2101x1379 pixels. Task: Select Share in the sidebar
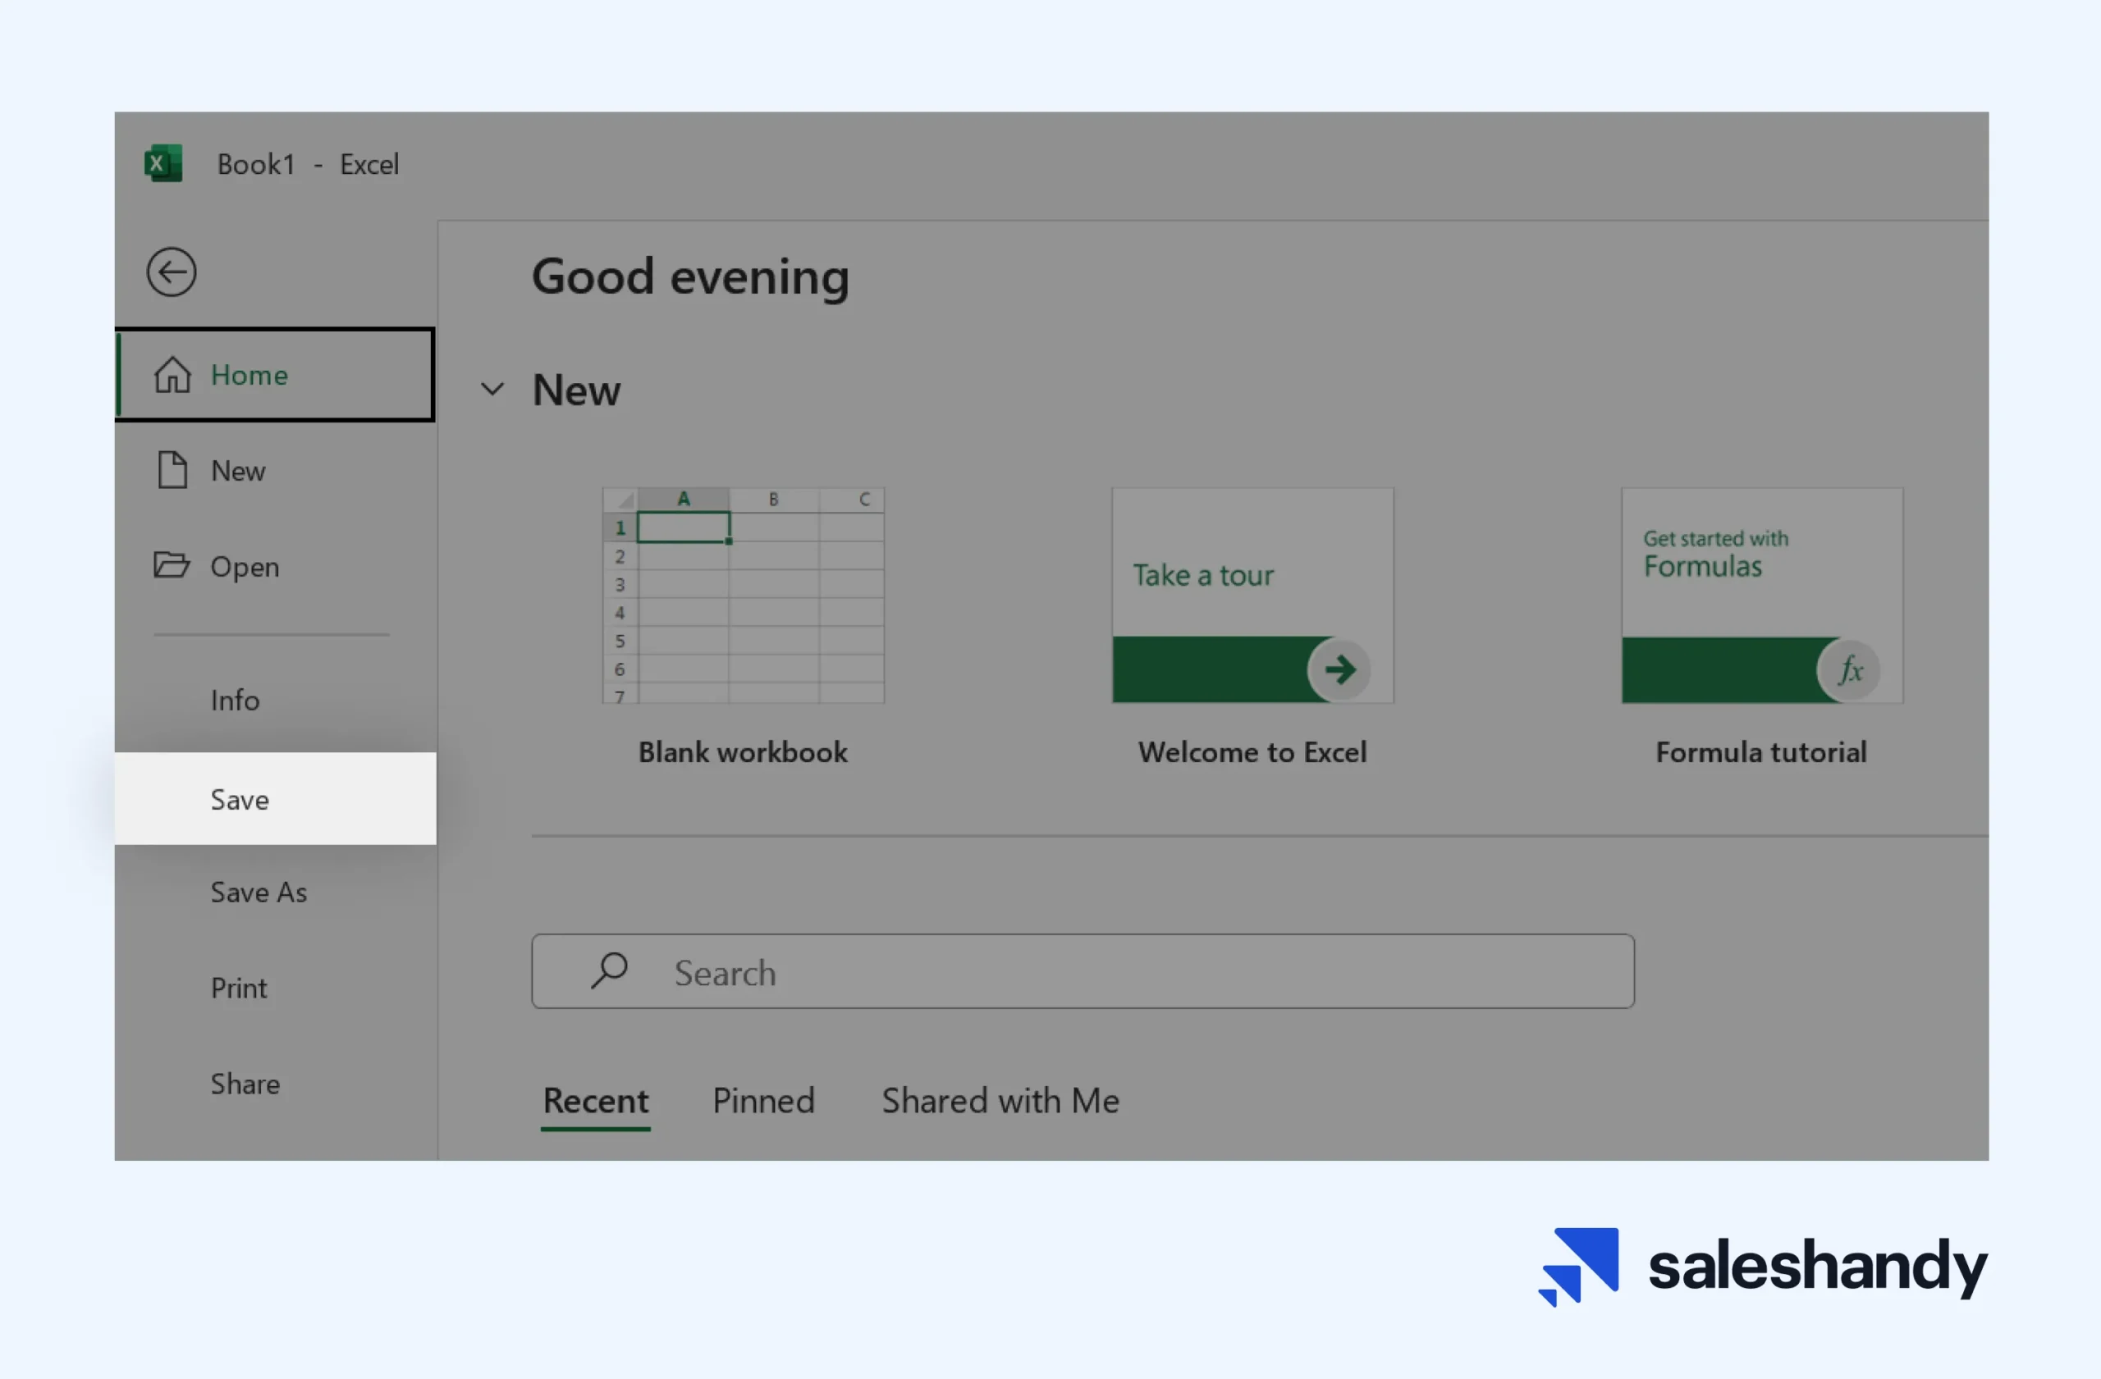(275, 1084)
